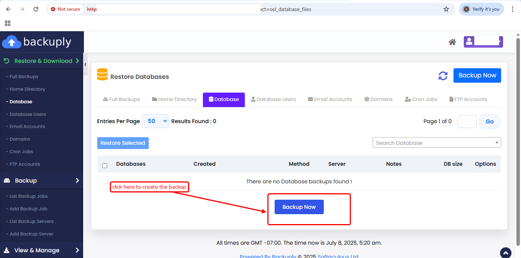
Task: Open Add Backup Server in the sidebar
Action: point(31,234)
